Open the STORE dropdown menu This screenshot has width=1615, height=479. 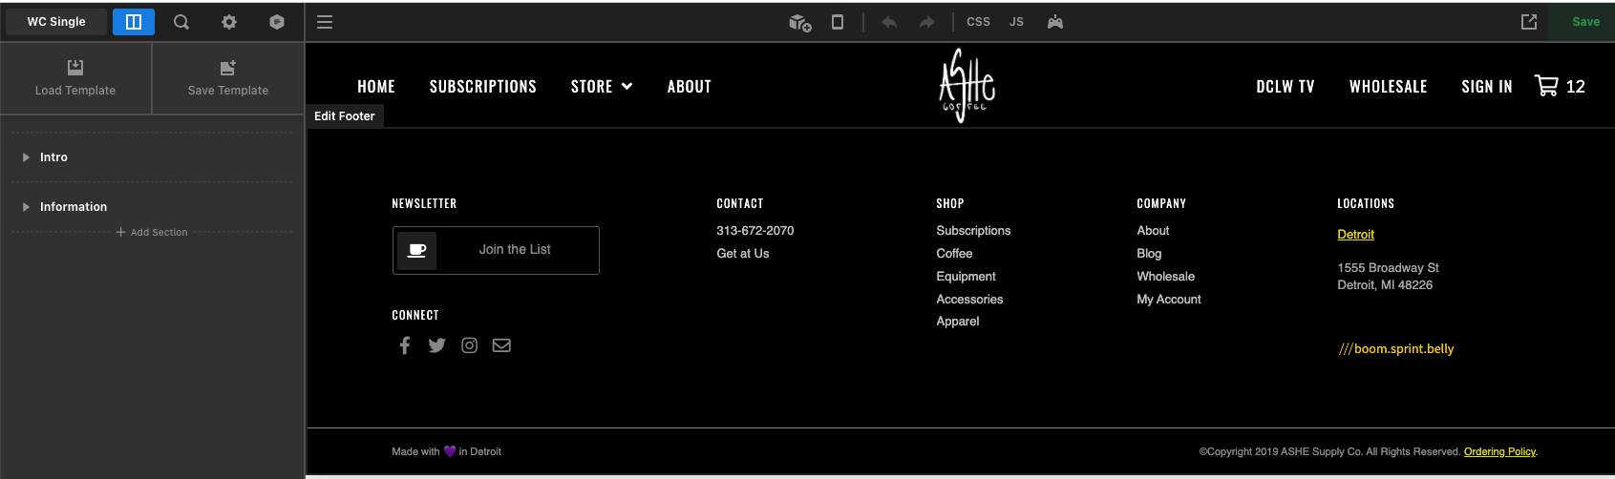tap(602, 87)
